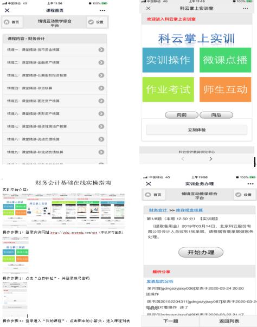Screen dimensions: 257x327
Task: Select the orange 师生互动 tile
Action: (x=226, y=89)
